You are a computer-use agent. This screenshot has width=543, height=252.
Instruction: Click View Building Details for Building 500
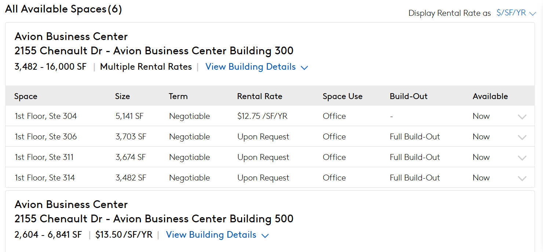tap(211, 235)
